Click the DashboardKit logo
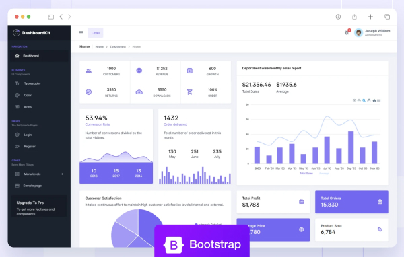Screen dimensions: 404x257 coord(32,33)
